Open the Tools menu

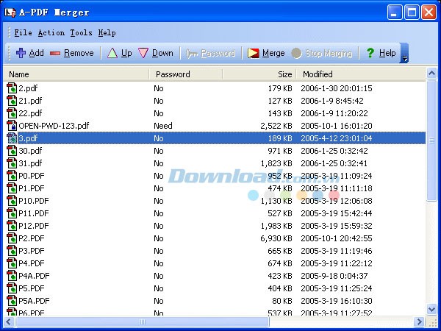click(x=81, y=33)
